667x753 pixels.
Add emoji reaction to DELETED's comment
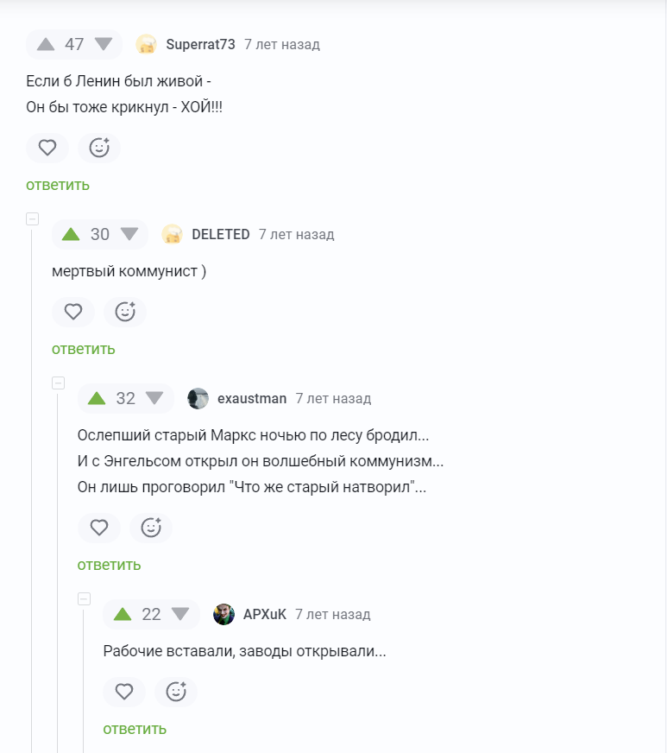tap(125, 312)
